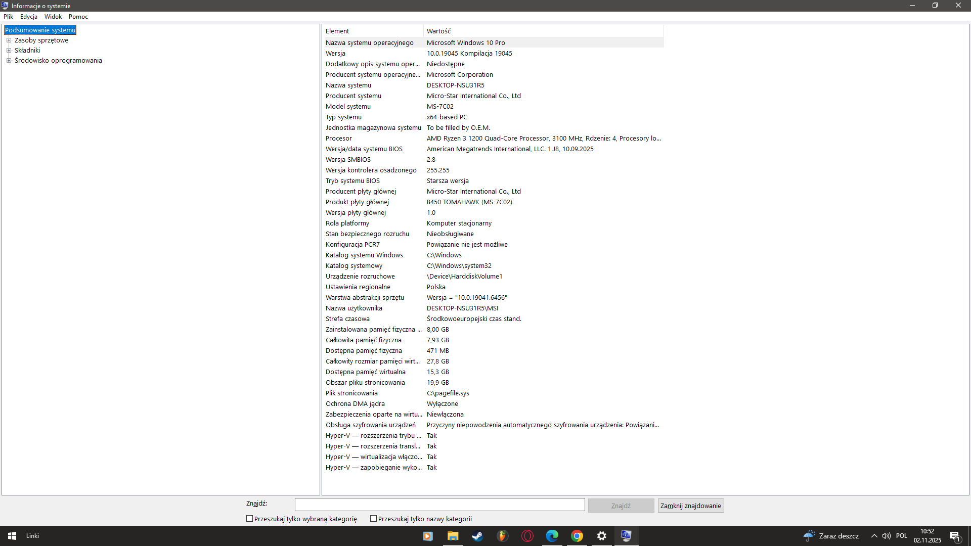Focus the Znajdź search text field
Image resolution: width=971 pixels, height=546 pixels.
pos(440,505)
